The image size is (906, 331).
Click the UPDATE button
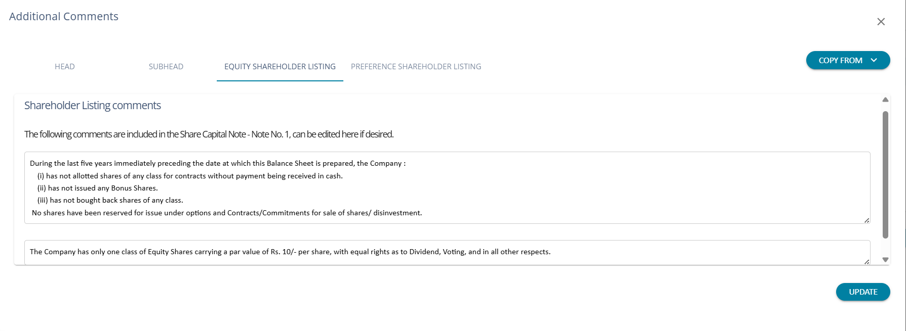click(x=863, y=292)
